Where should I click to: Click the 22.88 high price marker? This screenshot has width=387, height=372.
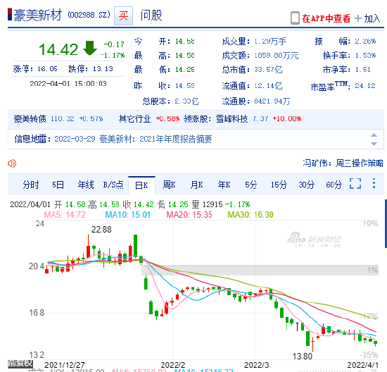point(101,230)
